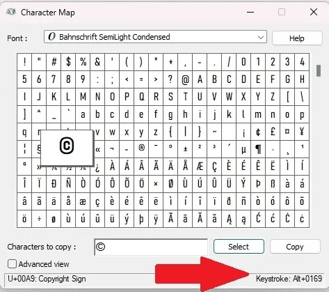Select the capital letter Q cell

click(141, 97)
